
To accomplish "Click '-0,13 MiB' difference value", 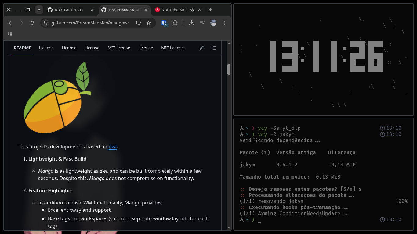I will click(x=342, y=165).
